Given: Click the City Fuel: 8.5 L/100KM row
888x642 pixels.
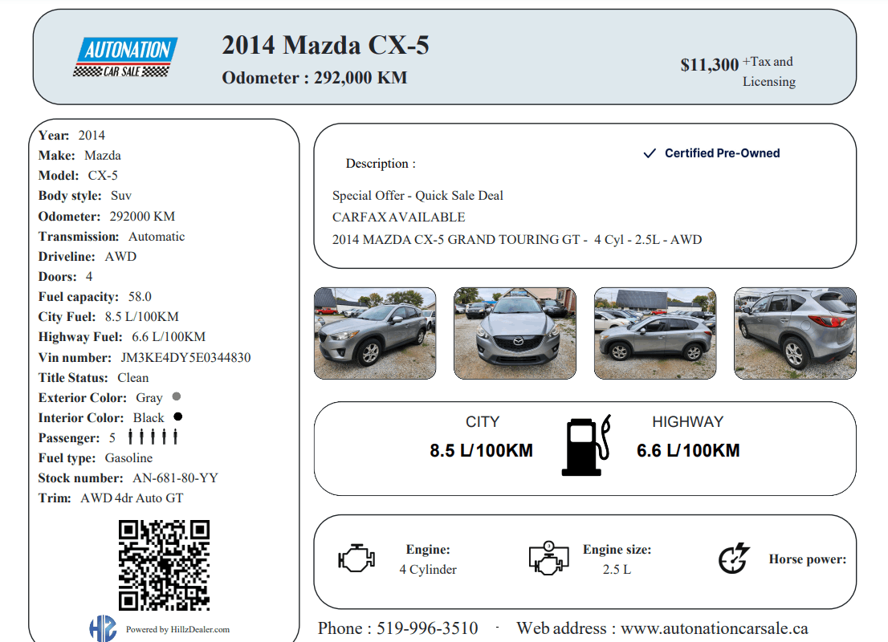Looking at the screenshot, I should coord(108,317).
